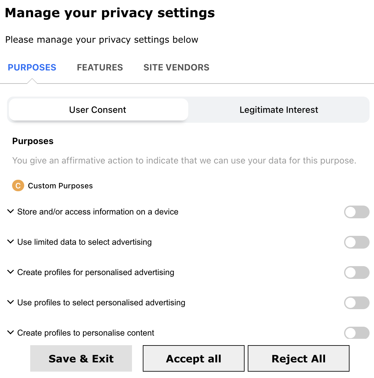Screen dimensions: 374x378
Task: Click the Save & Exit button
Action: point(81,359)
